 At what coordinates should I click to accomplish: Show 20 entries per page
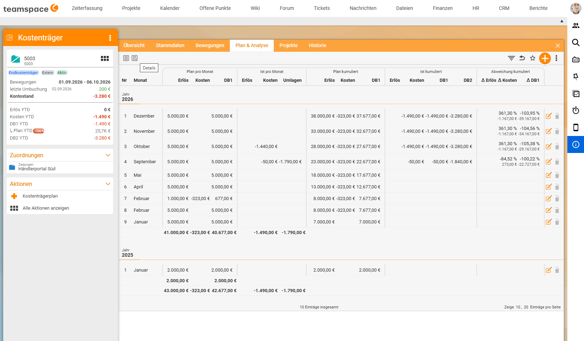coord(526,307)
